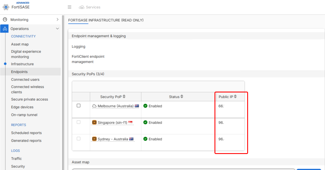Click the sidebar vertical scrollbar
The height and width of the screenshot is (170, 325).
coord(63,92)
